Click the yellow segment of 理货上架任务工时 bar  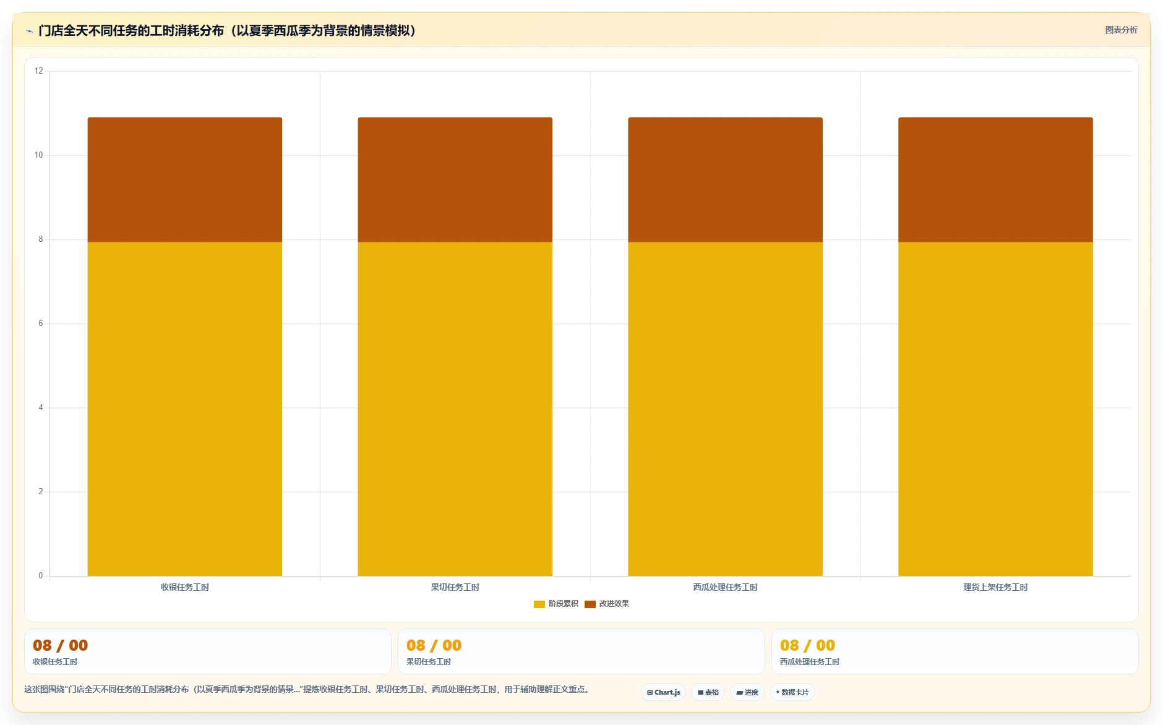(x=996, y=408)
